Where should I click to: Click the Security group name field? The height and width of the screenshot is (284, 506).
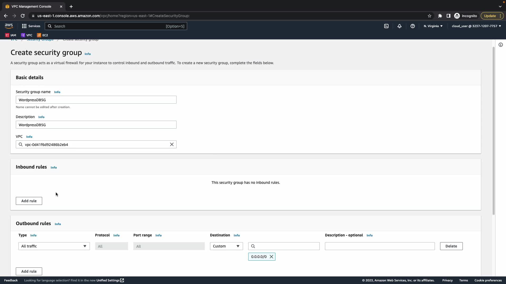tap(96, 100)
